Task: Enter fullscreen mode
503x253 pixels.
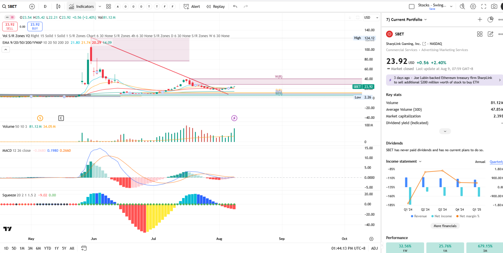Action: click(x=484, y=6)
